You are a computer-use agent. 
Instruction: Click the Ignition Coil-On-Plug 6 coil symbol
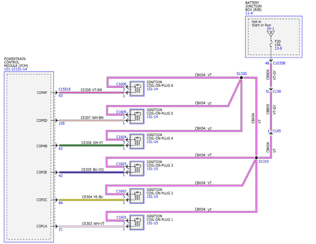point(137,89)
